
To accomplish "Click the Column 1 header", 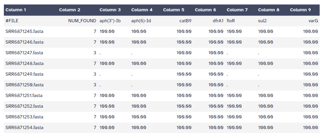I will coord(16,10).
